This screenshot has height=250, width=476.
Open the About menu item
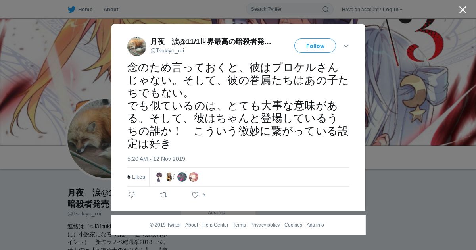[111, 10]
